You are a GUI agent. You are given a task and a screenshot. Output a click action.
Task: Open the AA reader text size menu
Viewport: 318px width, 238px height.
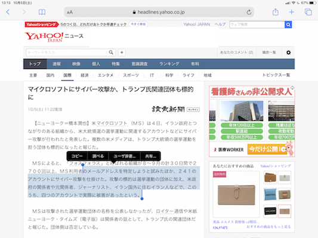70,12
